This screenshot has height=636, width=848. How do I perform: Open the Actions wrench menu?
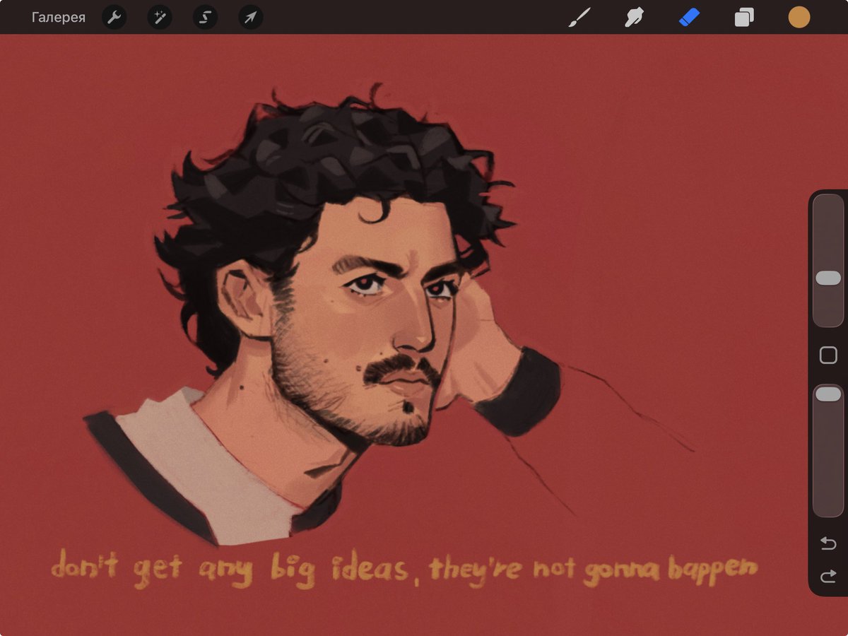point(114,17)
